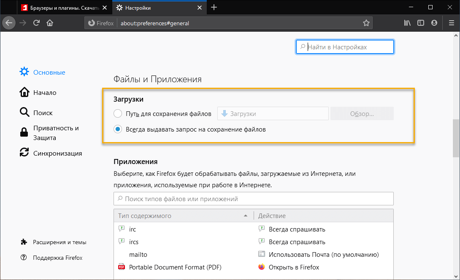Open the "Синхронизация" settings section

57,153
